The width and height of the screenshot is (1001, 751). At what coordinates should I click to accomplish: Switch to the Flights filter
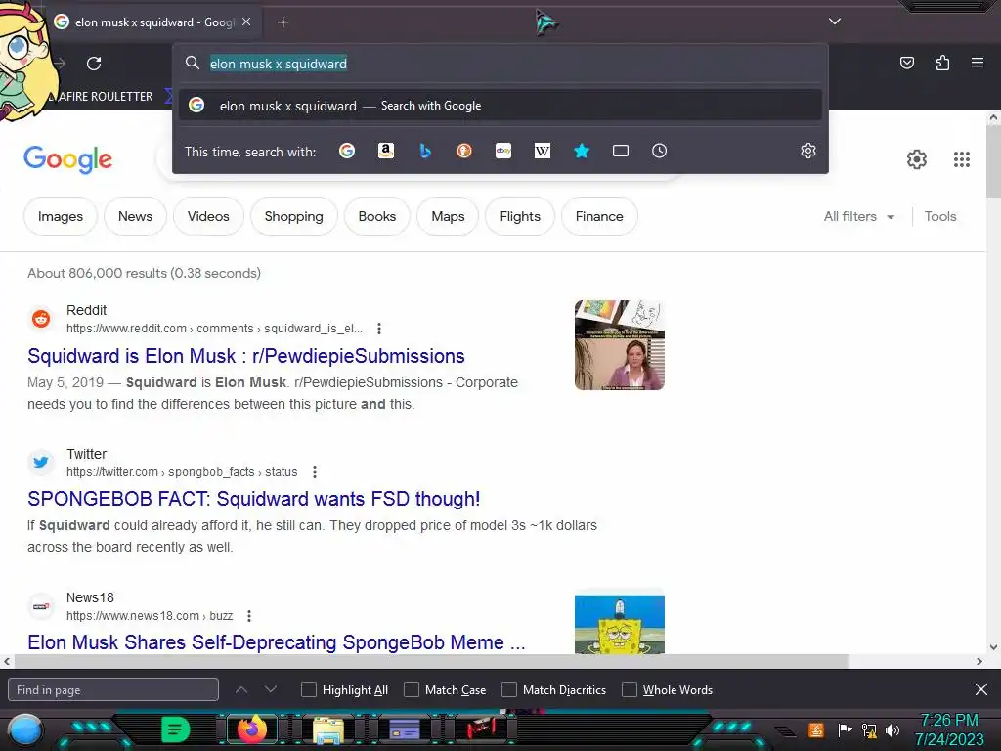tap(520, 216)
